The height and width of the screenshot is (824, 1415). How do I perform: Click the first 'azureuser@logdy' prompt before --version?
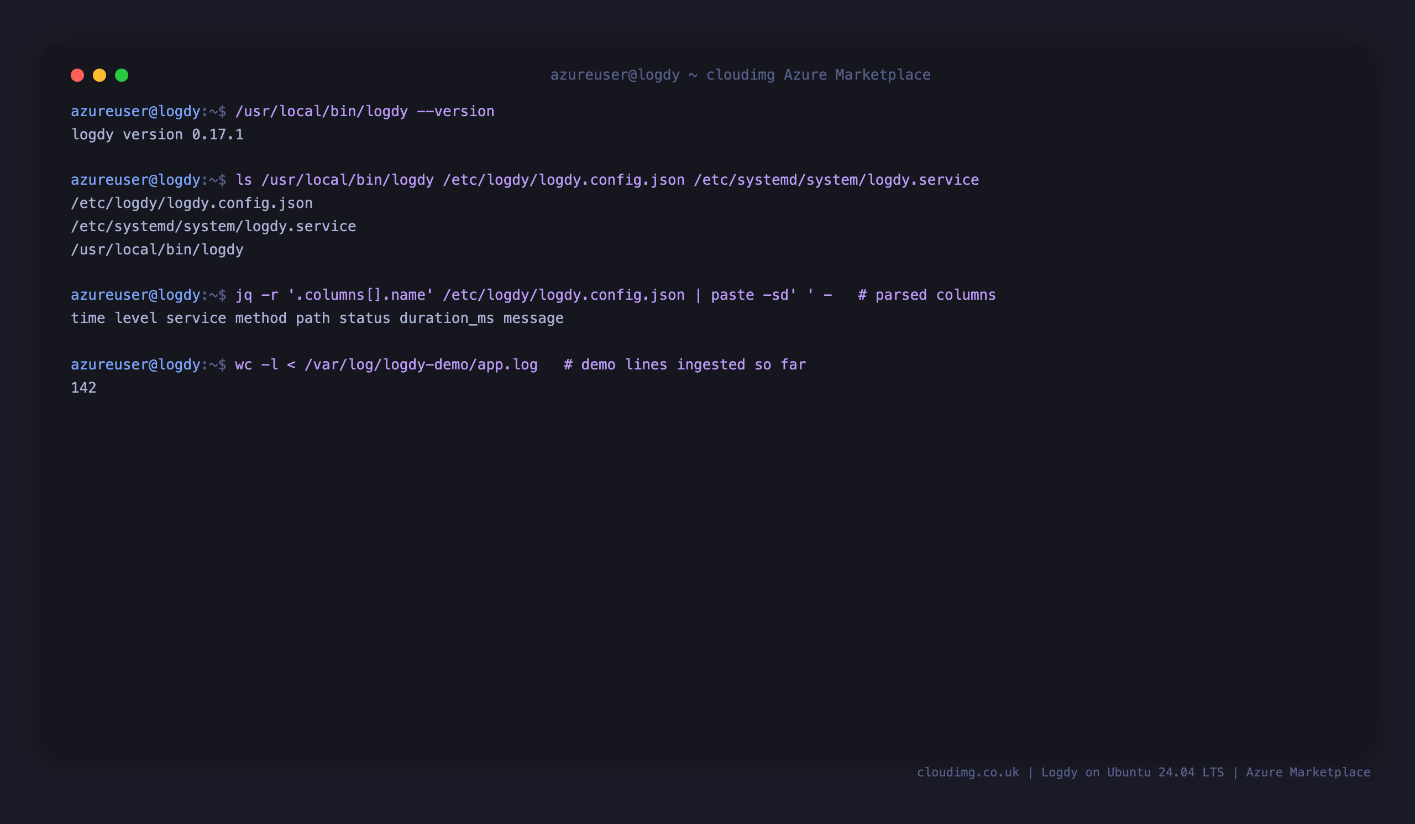click(x=135, y=111)
